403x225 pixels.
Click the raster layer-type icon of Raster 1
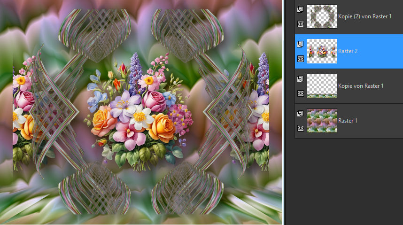click(x=301, y=114)
